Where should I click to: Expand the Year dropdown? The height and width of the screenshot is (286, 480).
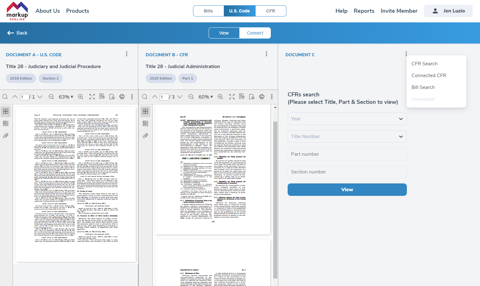347,119
